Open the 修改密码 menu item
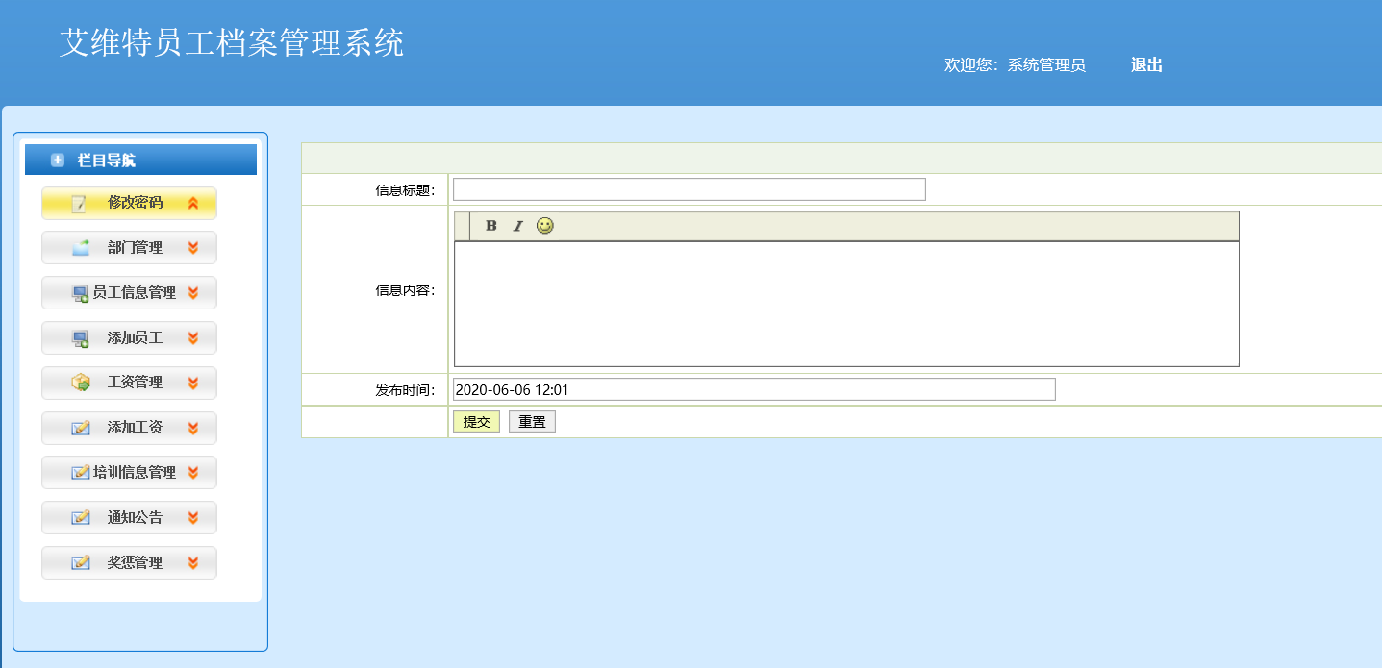The width and height of the screenshot is (1382, 668). pyautogui.click(x=129, y=203)
